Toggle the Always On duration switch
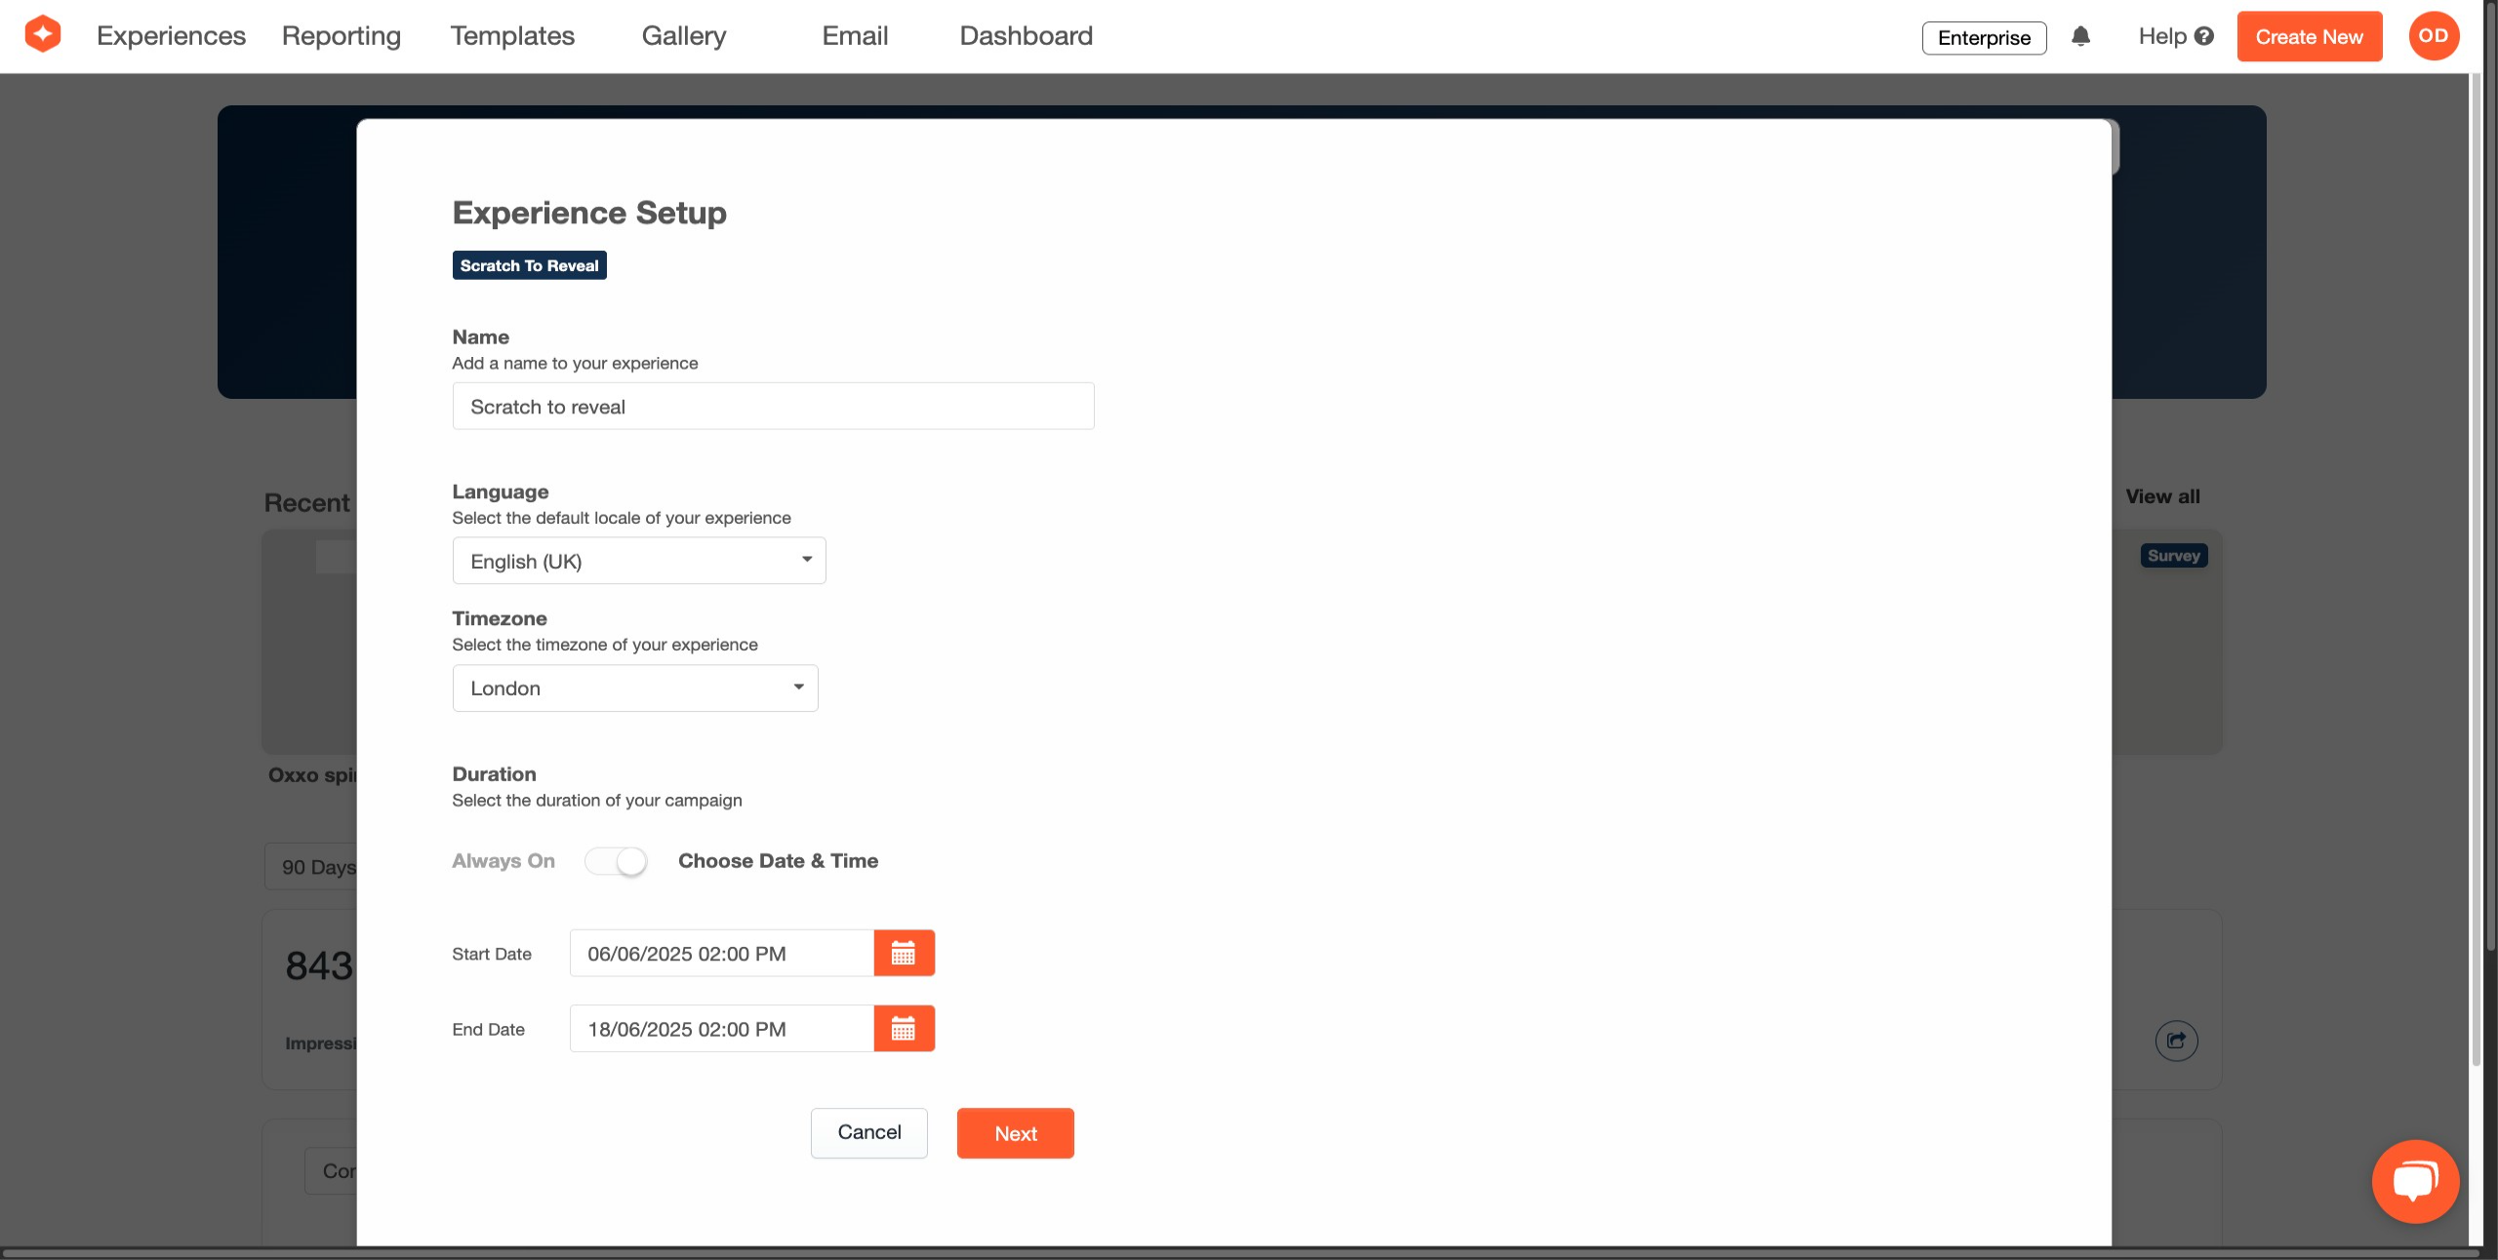Image resolution: width=2498 pixels, height=1260 pixels. point(616,861)
